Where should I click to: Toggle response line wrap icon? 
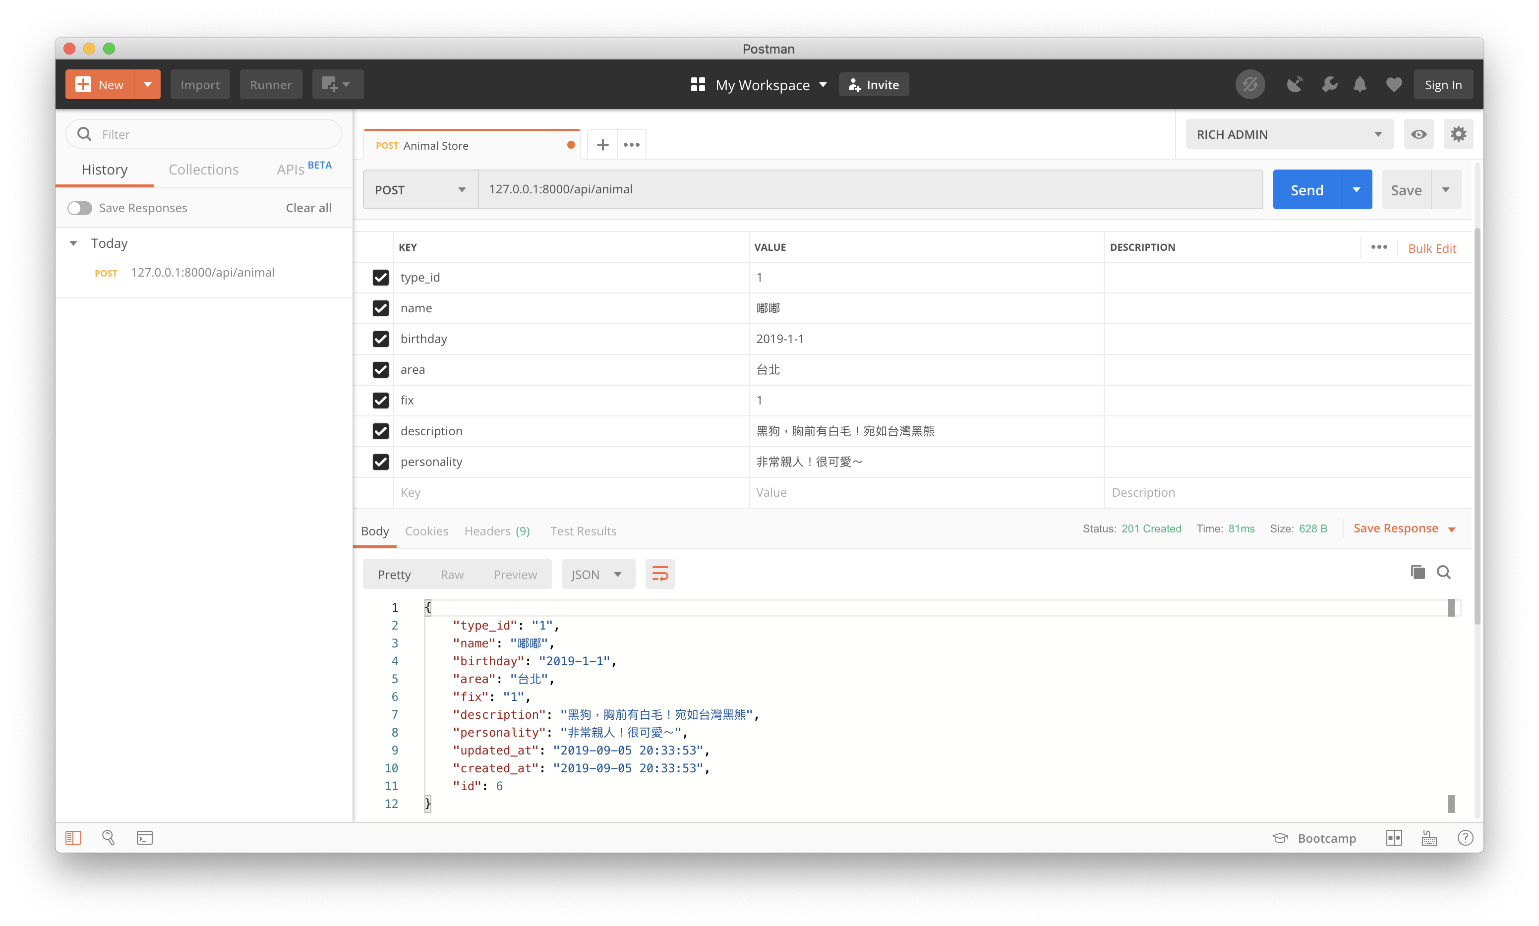coord(659,574)
